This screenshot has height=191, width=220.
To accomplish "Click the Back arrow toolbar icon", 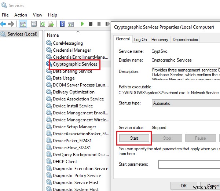I will tap(3, 24).
